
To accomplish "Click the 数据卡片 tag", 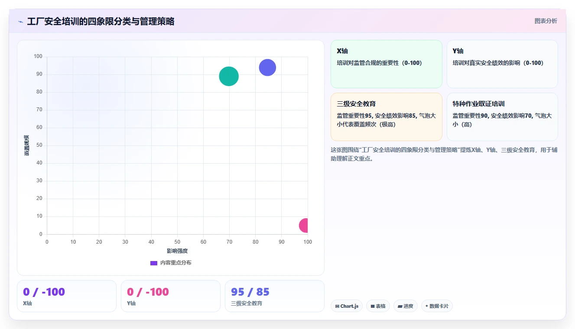I will 437,306.
